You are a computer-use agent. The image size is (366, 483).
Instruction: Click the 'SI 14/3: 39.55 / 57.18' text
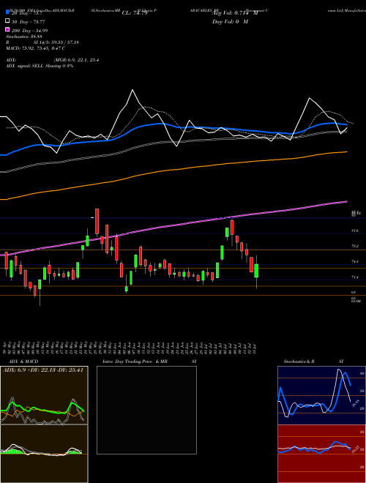[x=56, y=42]
